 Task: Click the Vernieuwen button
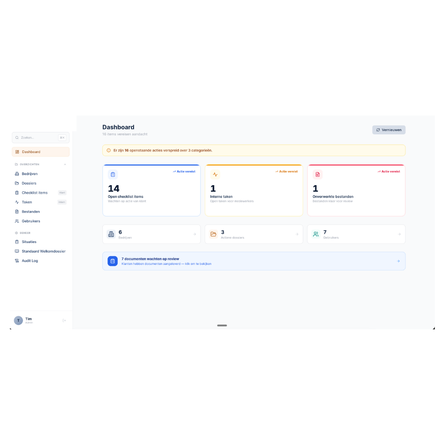click(388, 129)
